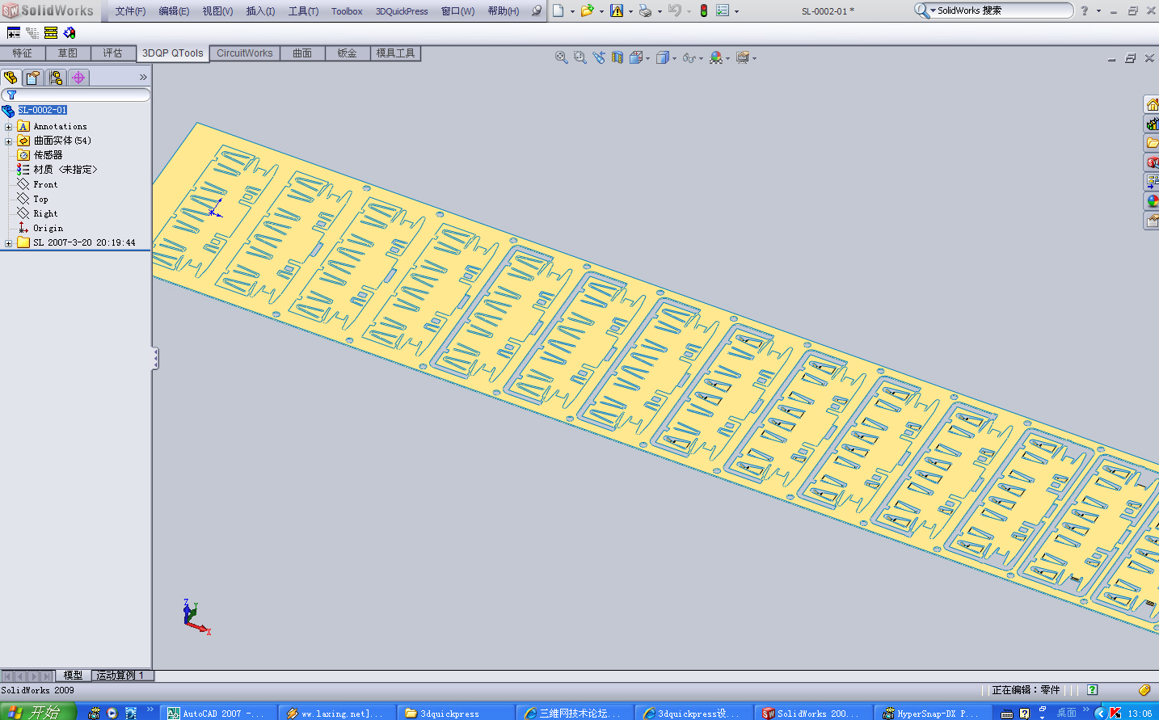Click the yellow stacked-bars toolbar icon
The height and width of the screenshot is (720, 1159).
51,33
